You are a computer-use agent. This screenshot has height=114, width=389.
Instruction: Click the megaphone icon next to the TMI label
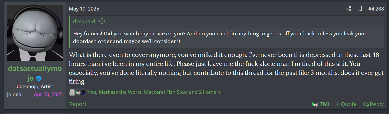pos(314,104)
